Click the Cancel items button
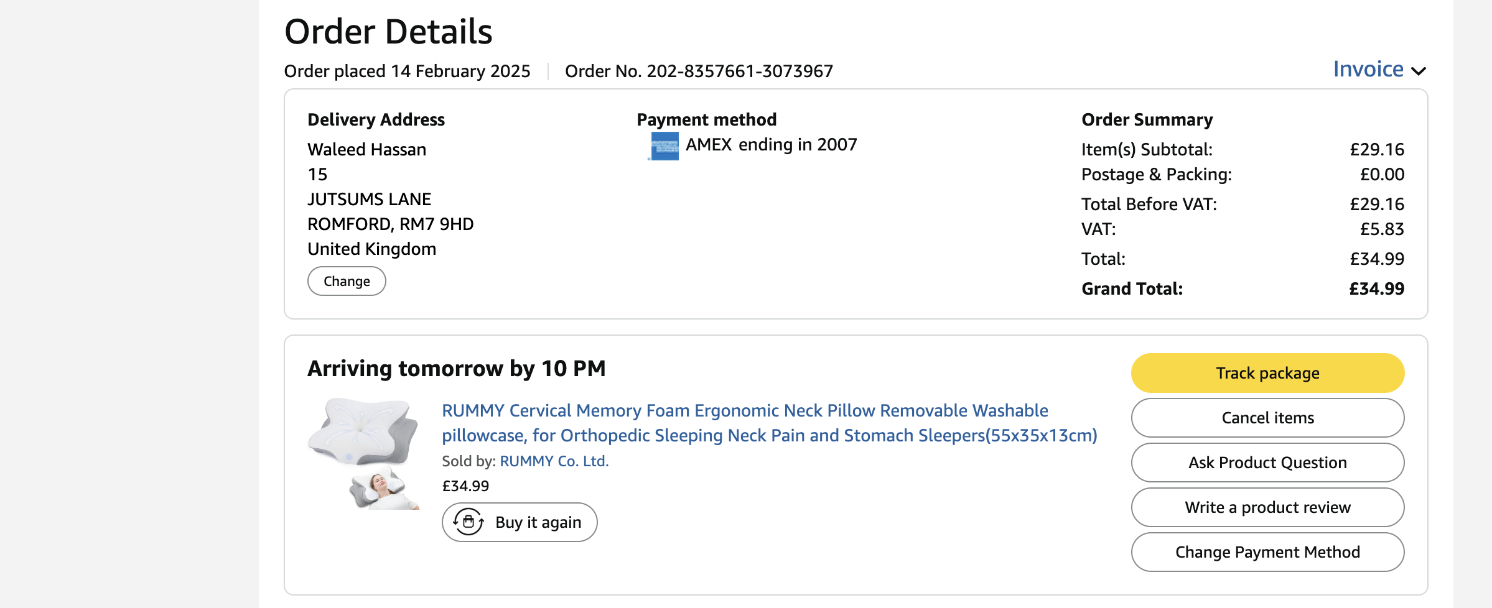This screenshot has height=608, width=1492. point(1267,418)
